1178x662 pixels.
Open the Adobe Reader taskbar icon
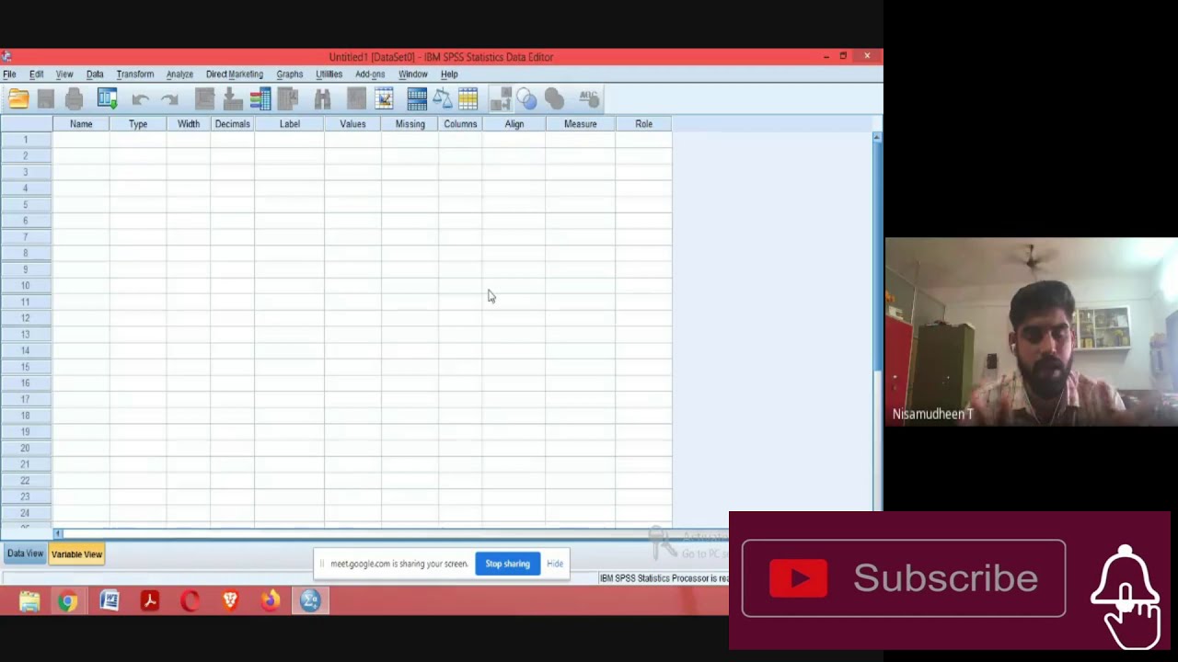coord(149,602)
